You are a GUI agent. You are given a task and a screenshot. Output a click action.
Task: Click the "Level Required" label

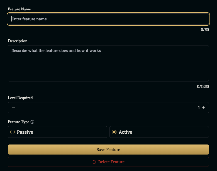(x=20, y=98)
